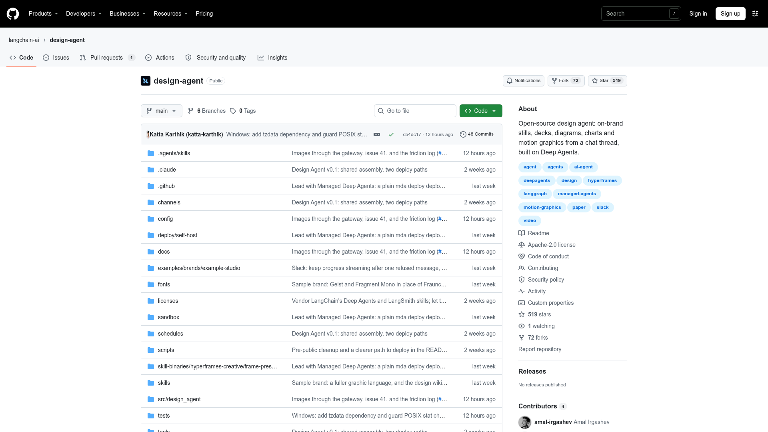This screenshot has width=768, height=432.
Task: Select the slack topic tag
Action: point(602,207)
